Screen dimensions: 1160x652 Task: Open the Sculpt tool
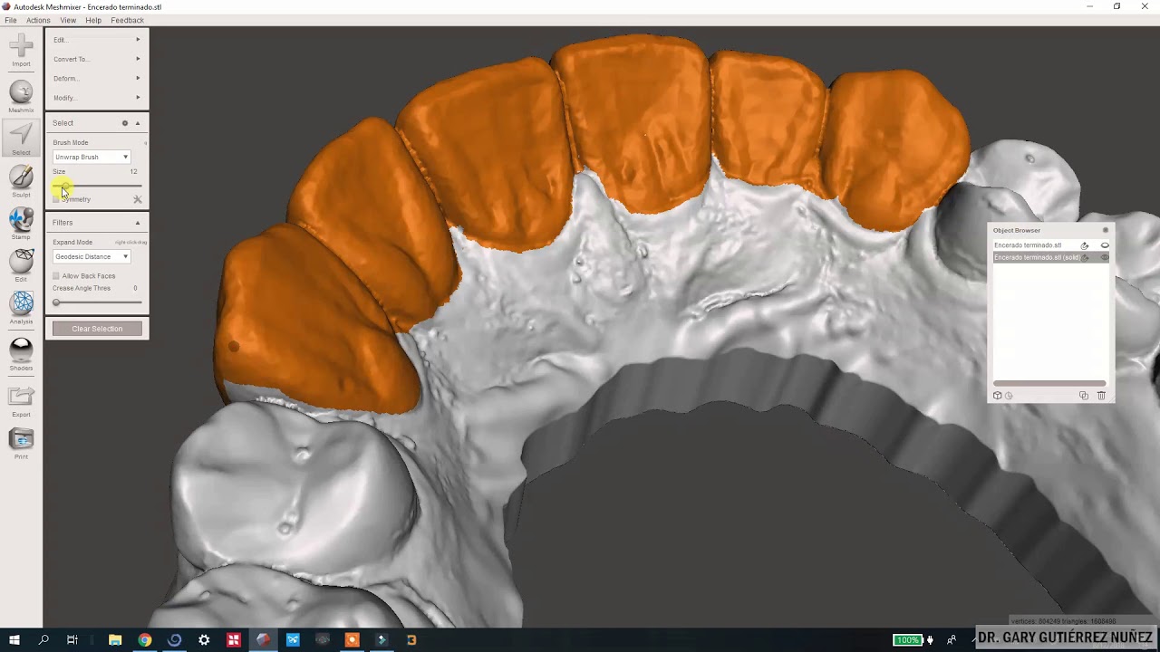pos(21,181)
